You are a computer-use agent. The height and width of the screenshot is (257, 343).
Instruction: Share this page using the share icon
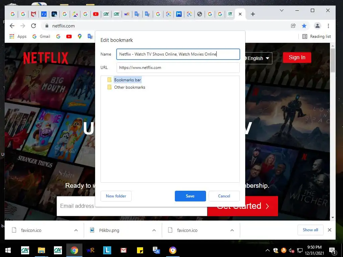(293, 26)
